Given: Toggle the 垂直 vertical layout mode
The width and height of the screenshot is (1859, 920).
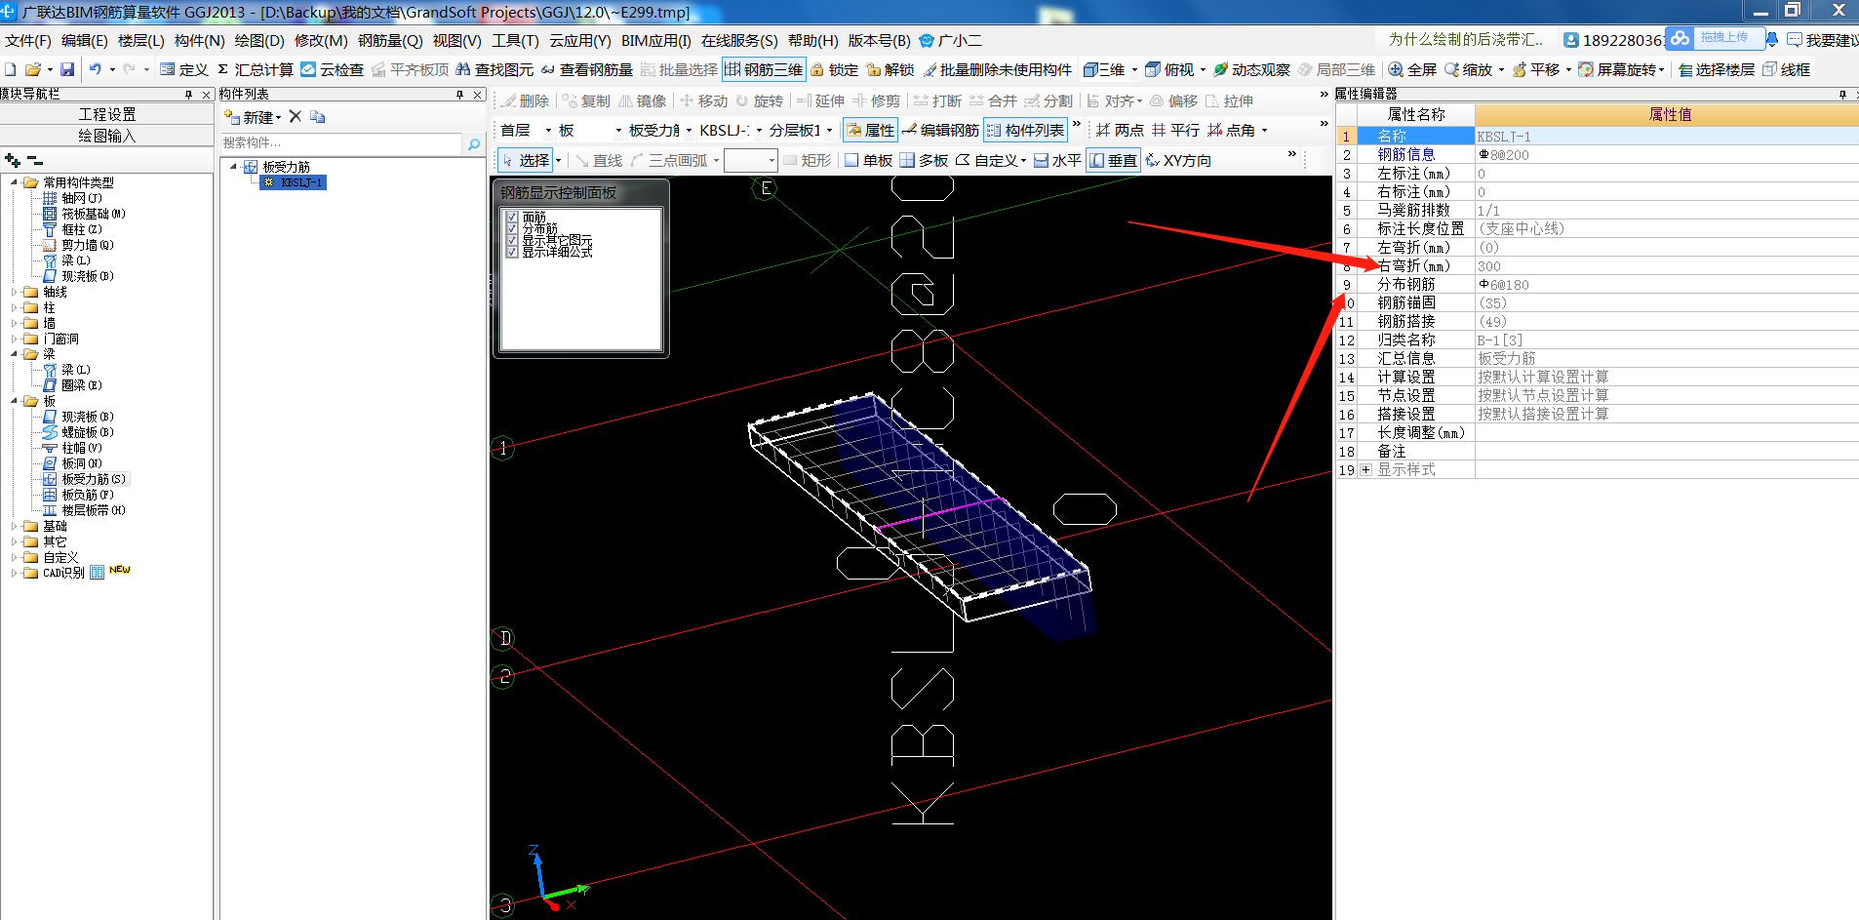Looking at the screenshot, I should 1113,160.
